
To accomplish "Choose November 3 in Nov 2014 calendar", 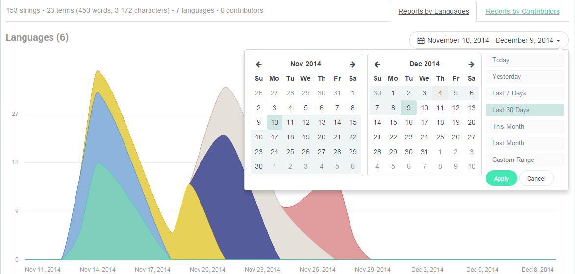I will tap(275, 108).
